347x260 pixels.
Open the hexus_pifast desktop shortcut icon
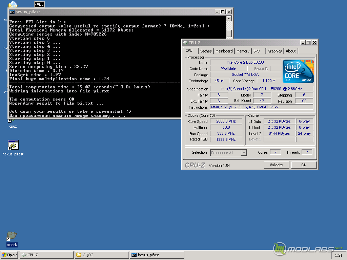coord(13,145)
